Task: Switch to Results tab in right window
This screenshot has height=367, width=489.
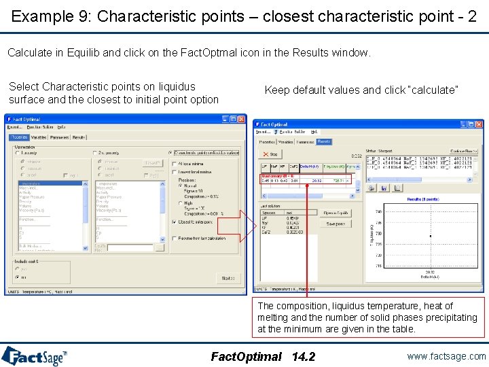Action: tap(324, 141)
